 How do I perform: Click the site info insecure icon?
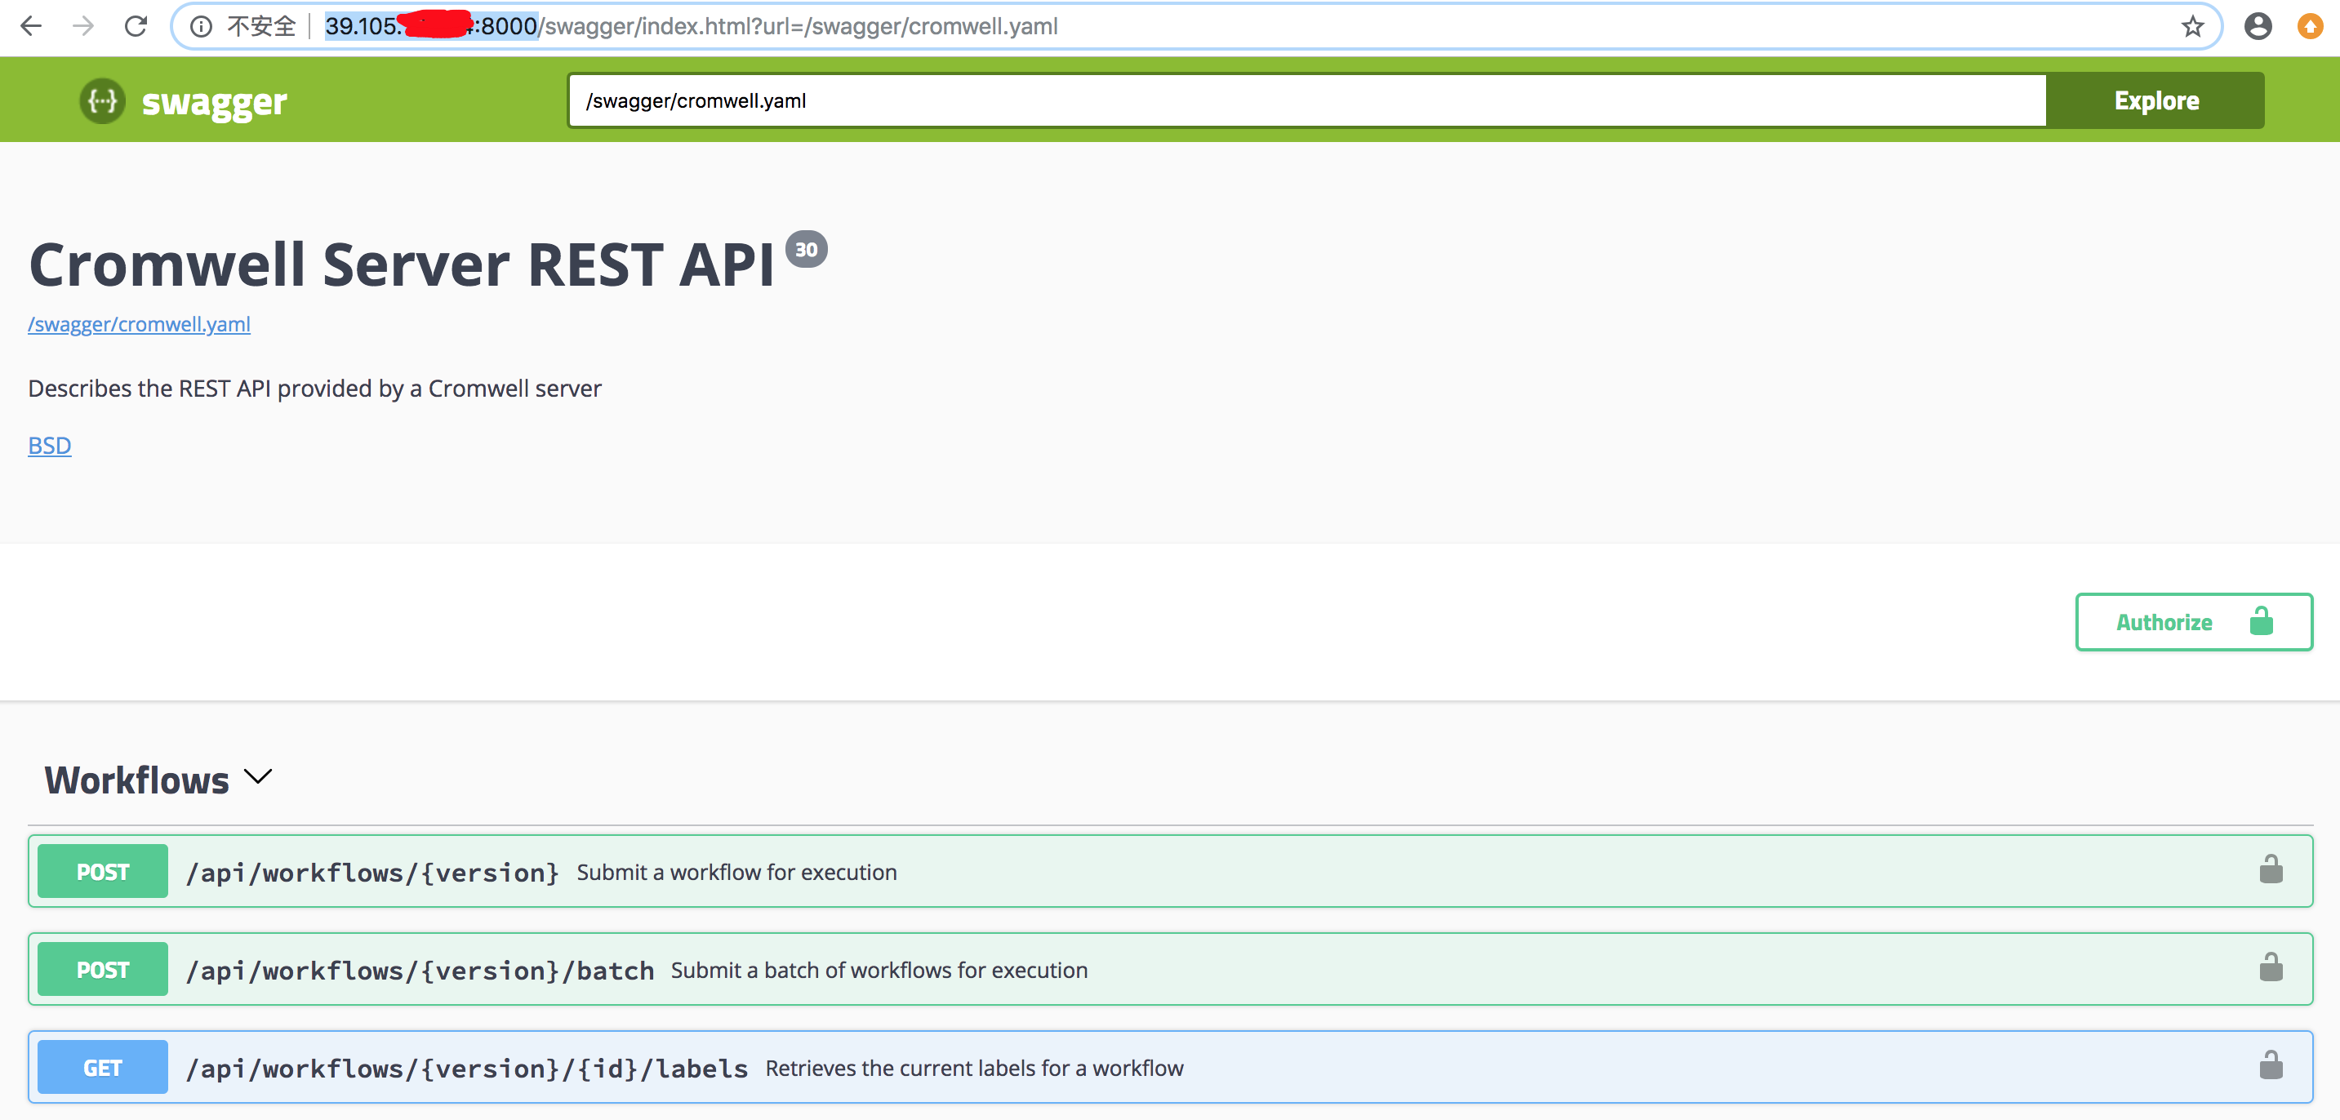pyautogui.click(x=201, y=26)
